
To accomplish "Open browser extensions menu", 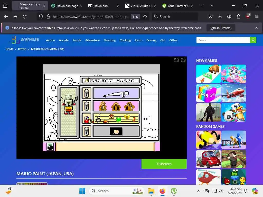I will coord(238,16).
